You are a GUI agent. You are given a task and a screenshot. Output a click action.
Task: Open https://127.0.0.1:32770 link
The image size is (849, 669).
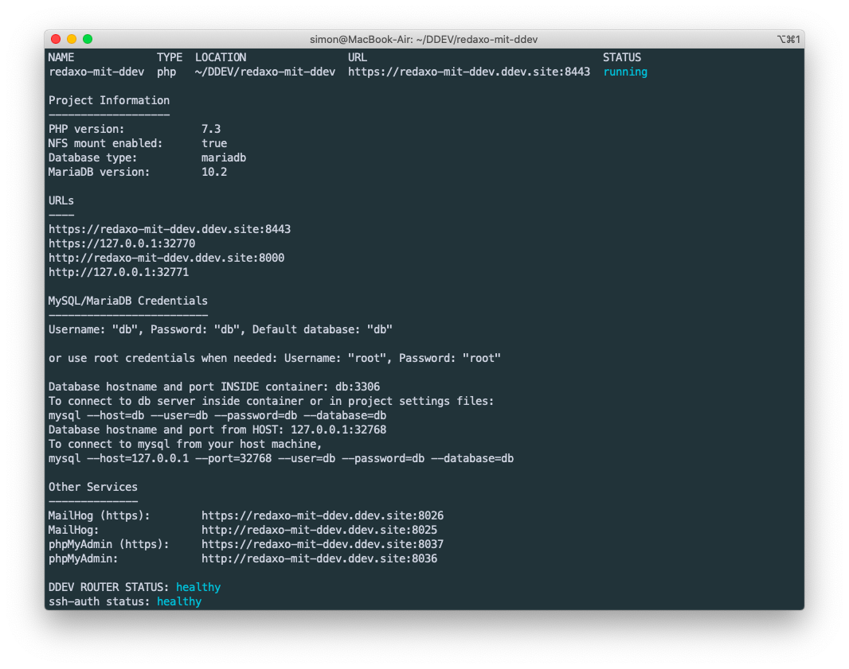(x=122, y=243)
